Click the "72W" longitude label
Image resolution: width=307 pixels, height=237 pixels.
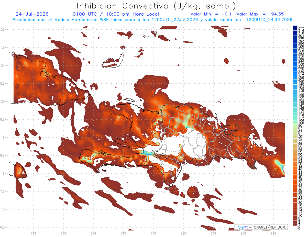pos(153,233)
